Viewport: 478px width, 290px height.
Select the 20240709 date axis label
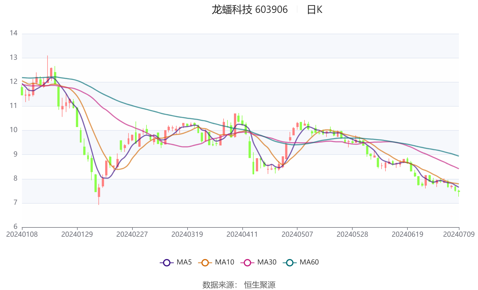pyautogui.click(x=459, y=234)
